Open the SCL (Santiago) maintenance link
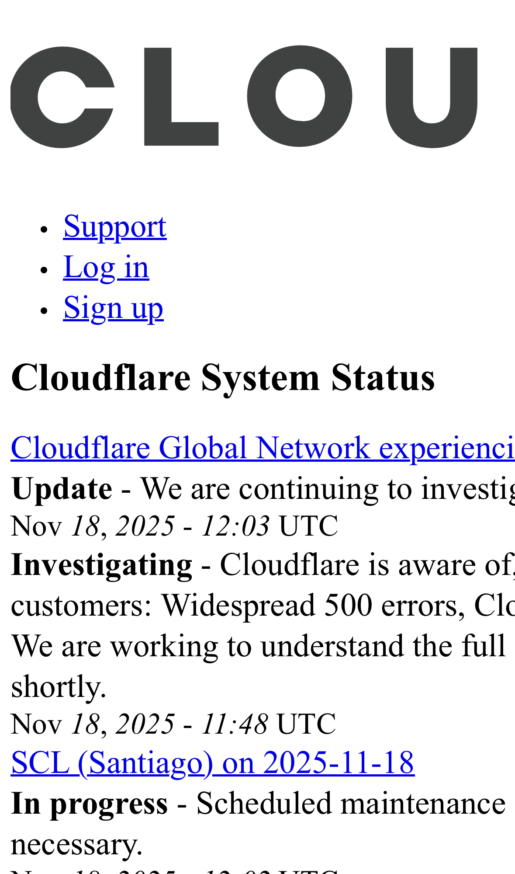The width and height of the screenshot is (515, 874). pos(213,763)
